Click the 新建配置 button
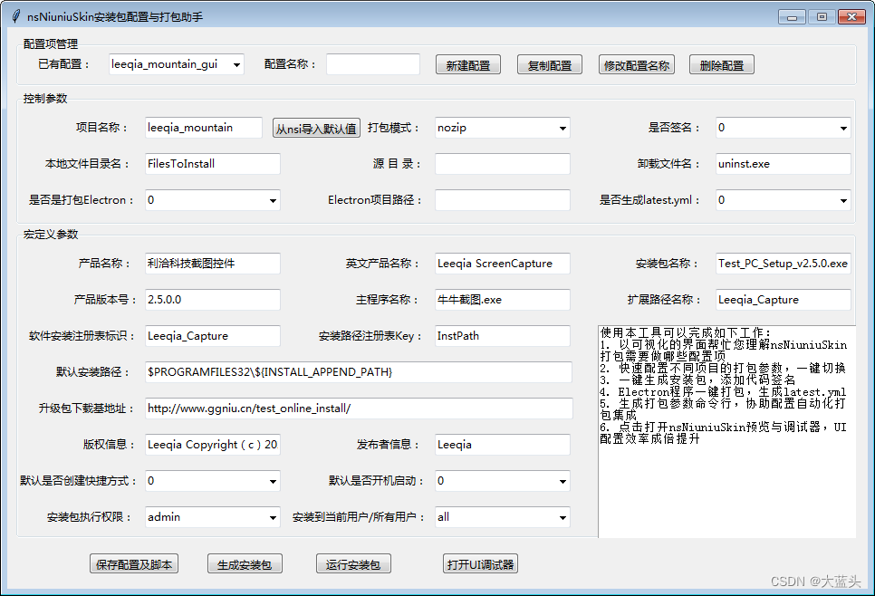875x596 pixels. click(467, 64)
